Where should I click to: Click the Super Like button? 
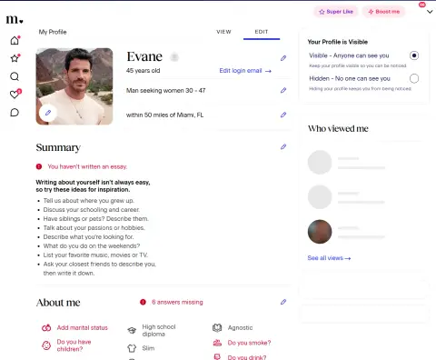point(336,12)
